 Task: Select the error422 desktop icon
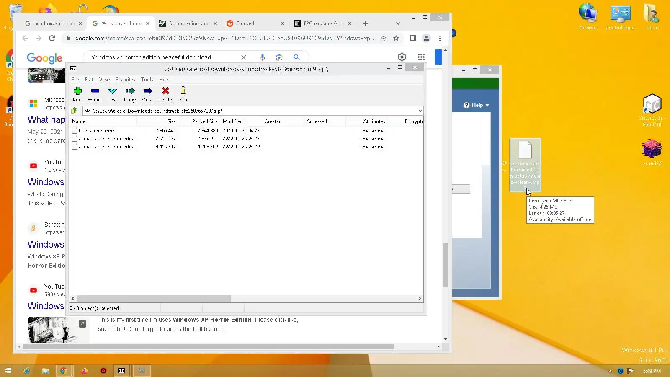click(652, 152)
